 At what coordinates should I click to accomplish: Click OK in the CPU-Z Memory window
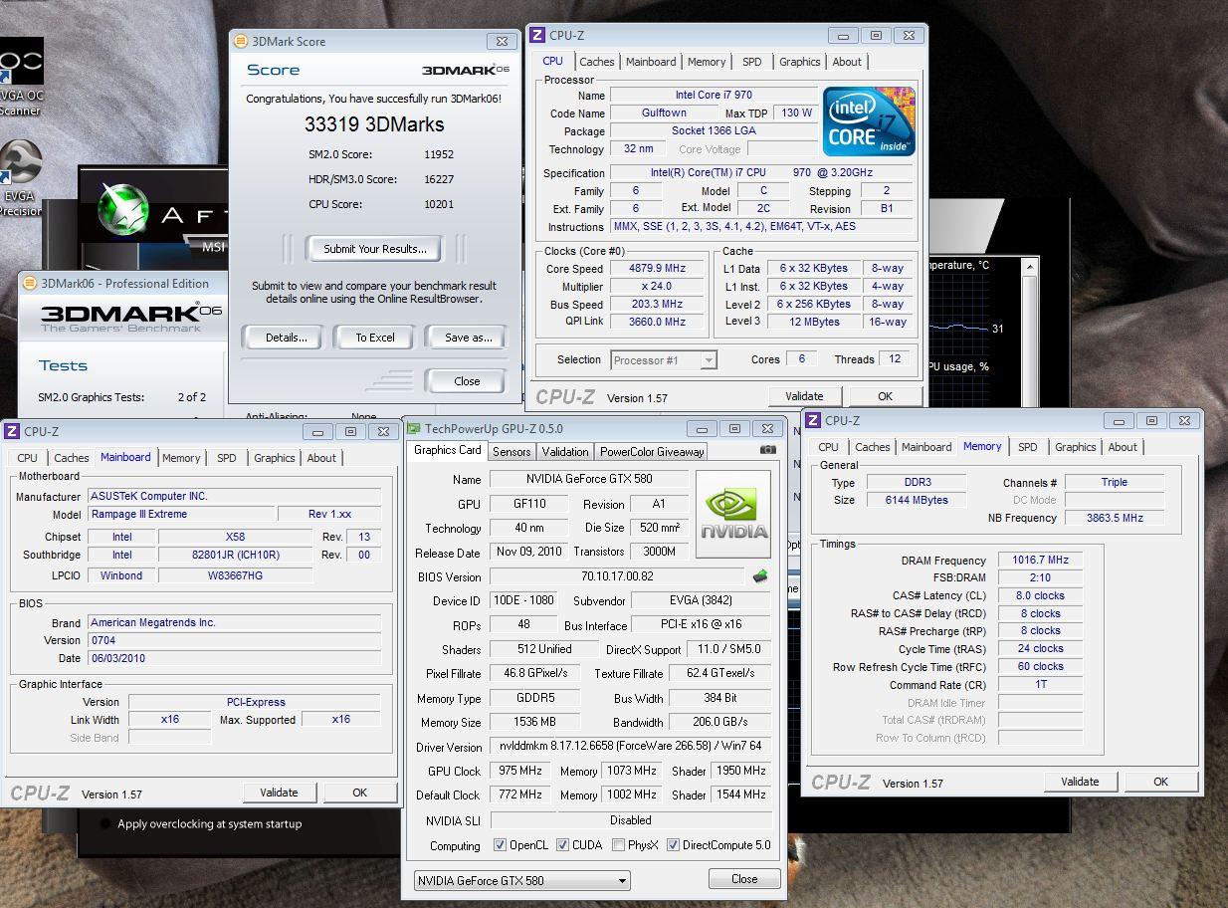coord(1160,782)
